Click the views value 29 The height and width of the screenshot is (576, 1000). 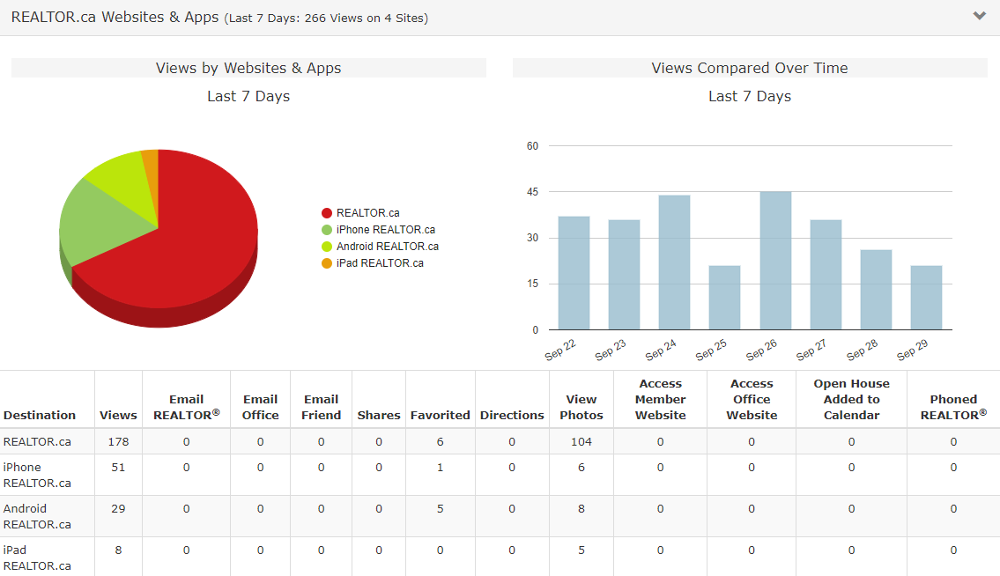tap(118, 508)
